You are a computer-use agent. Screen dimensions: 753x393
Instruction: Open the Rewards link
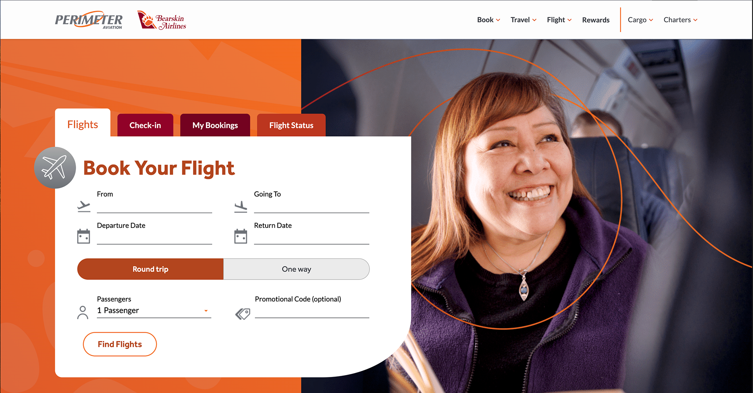click(595, 20)
